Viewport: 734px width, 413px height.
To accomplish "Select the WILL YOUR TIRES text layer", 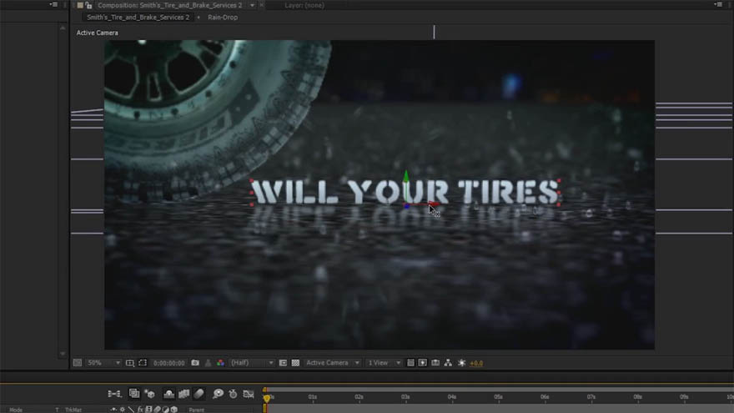I will click(x=405, y=192).
